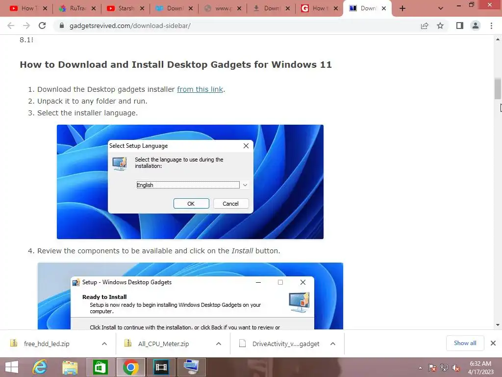
Task: Click the page heading about Windows 11 gadgets
Action: coord(176,64)
